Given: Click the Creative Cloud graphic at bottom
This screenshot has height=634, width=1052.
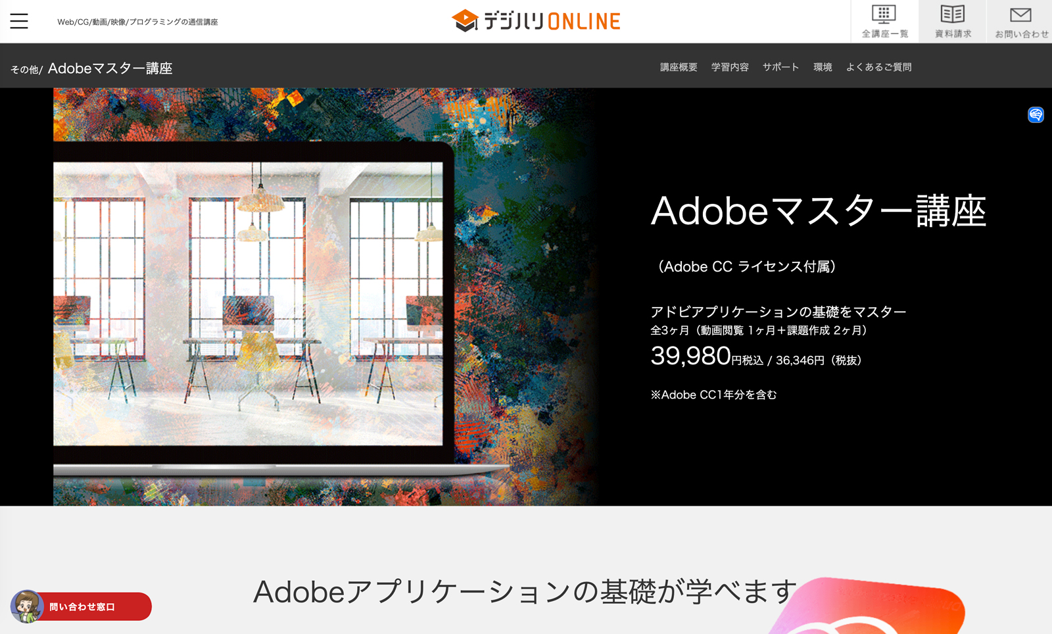Looking at the screenshot, I should pyautogui.click(x=868, y=606).
